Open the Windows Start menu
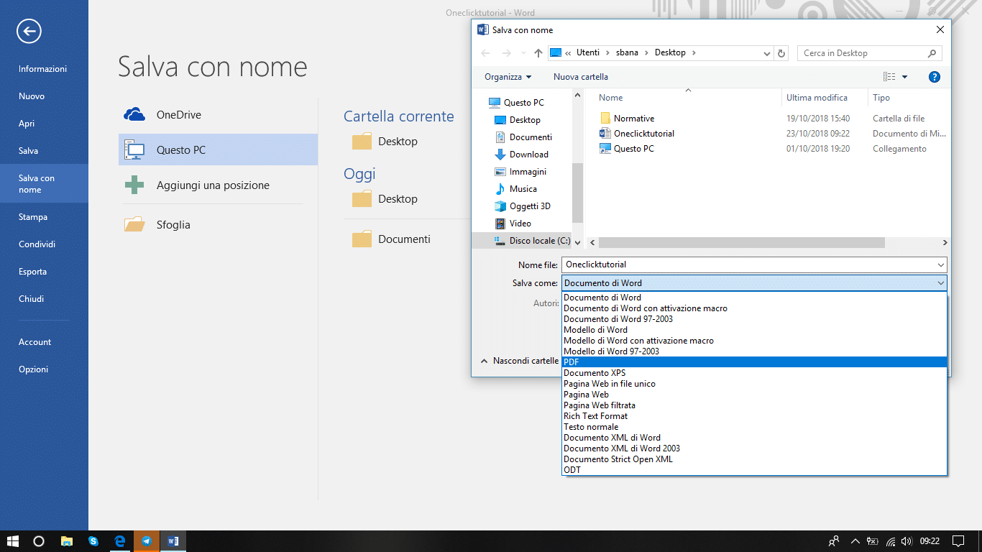The image size is (982, 552). point(13,541)
